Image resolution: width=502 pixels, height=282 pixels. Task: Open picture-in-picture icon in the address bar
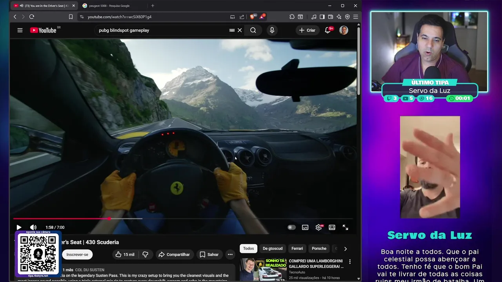[x=233, y=17]
